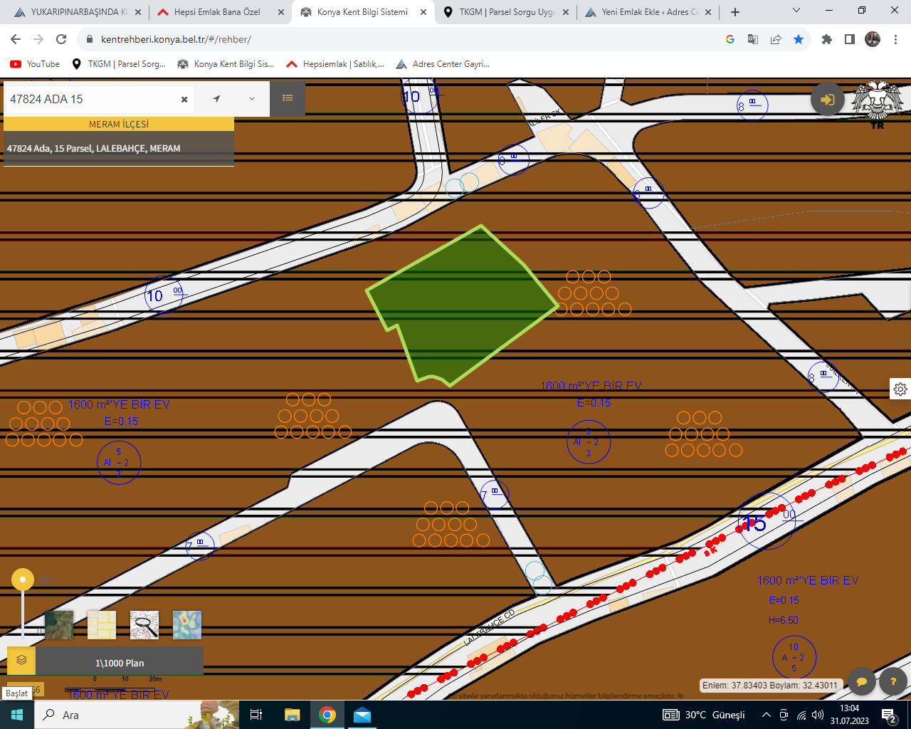Open the list menu icon next to search
Screen dimensions: 911x729
click(x=288, y=98)
